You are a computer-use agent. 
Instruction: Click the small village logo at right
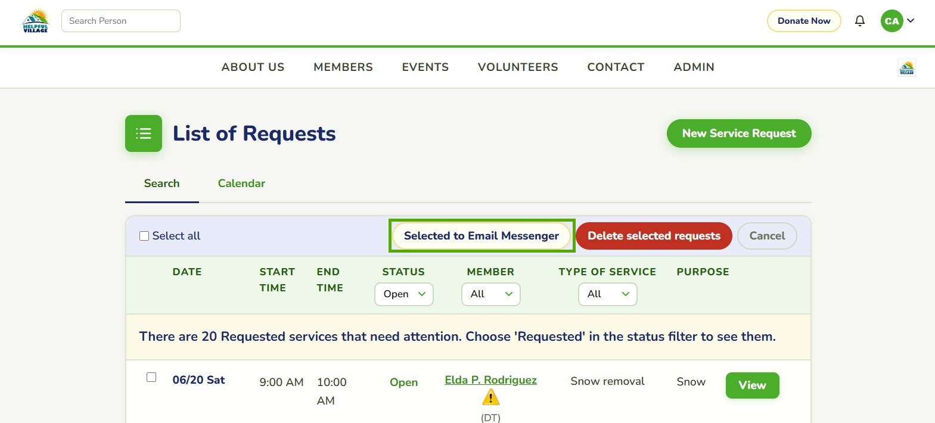[907, 67]
